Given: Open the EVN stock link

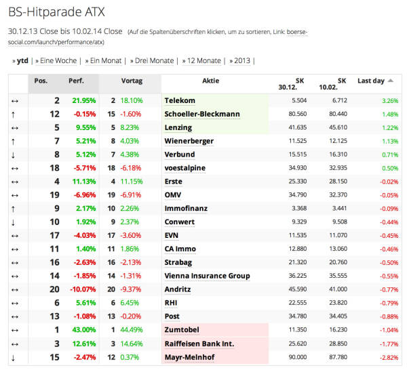Looking at the screenshot, I should pos(172,235).
